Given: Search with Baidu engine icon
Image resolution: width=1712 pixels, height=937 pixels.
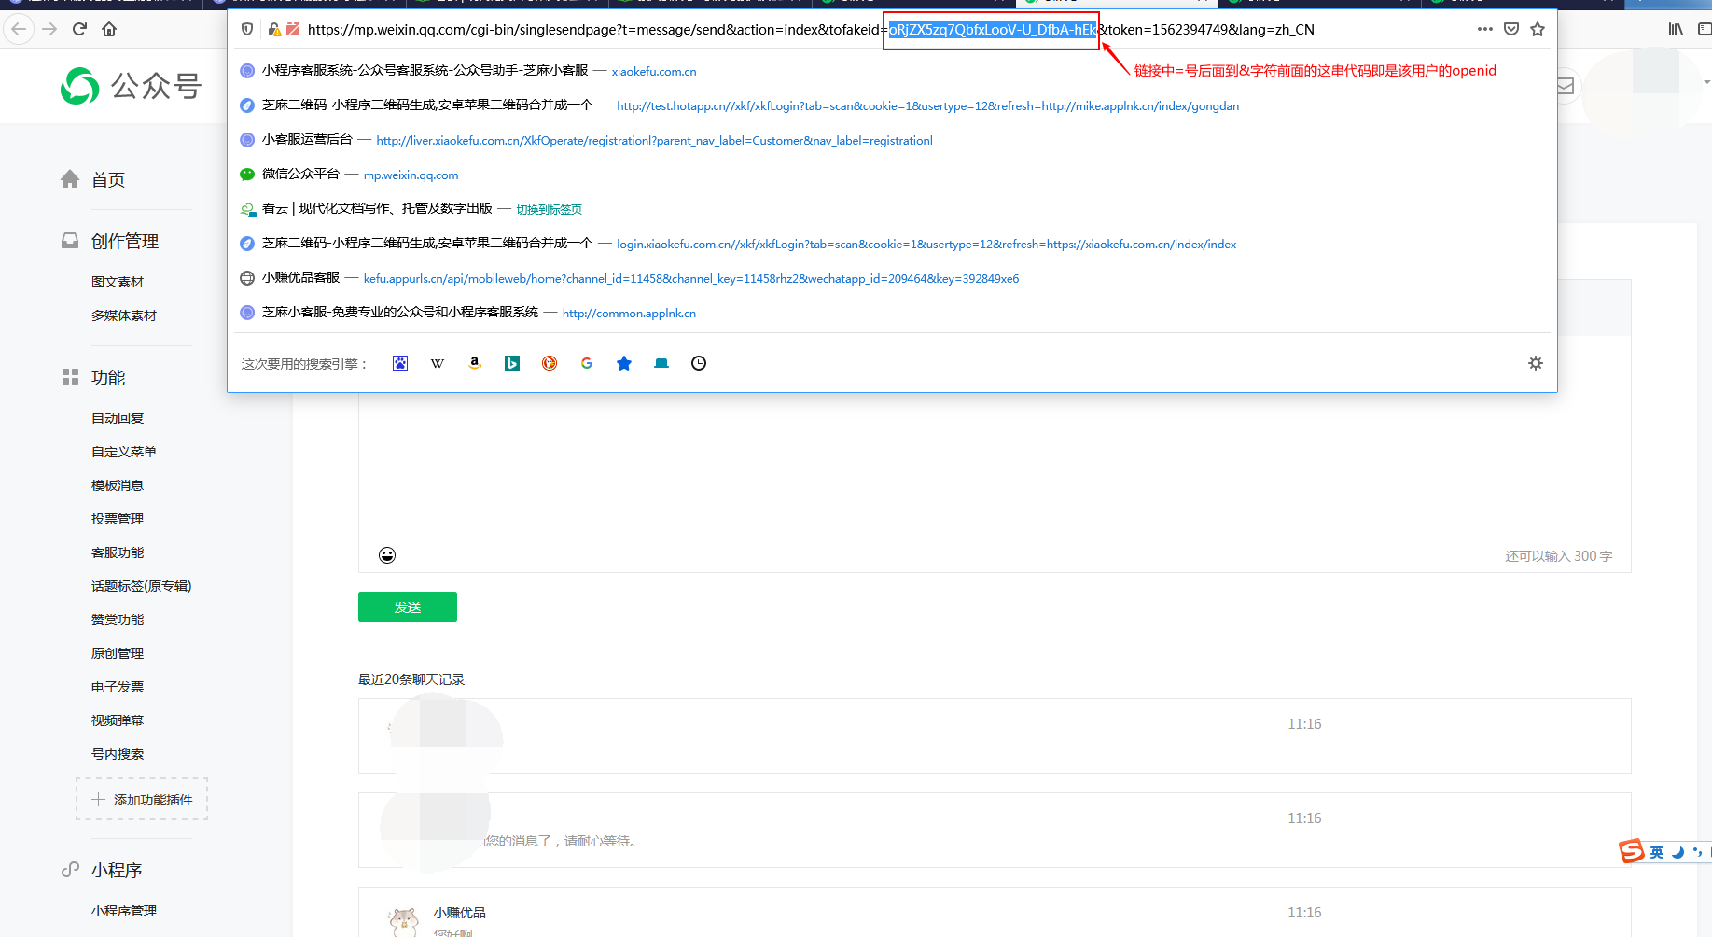Looking at the screenshot, I should tap(400, 363).
